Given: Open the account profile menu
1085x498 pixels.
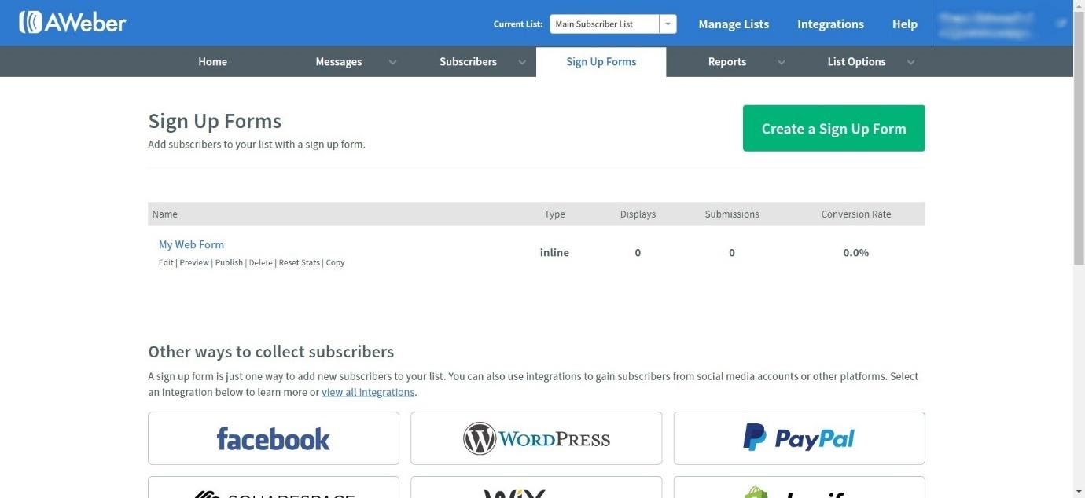Looking at the screenshot, I should coord(1002,24).
